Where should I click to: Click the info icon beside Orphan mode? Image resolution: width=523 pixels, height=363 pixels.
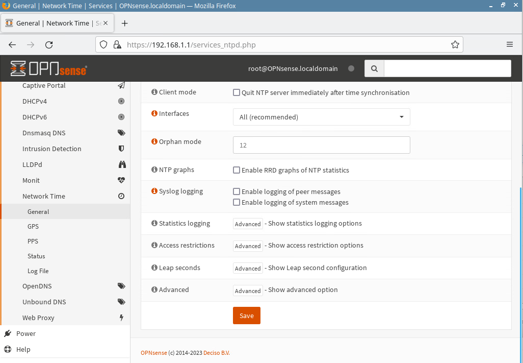tap(154, 142)
